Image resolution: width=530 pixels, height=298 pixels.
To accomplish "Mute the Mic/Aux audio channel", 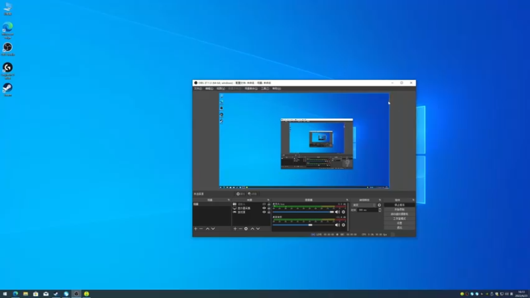I will coord(337,212).
